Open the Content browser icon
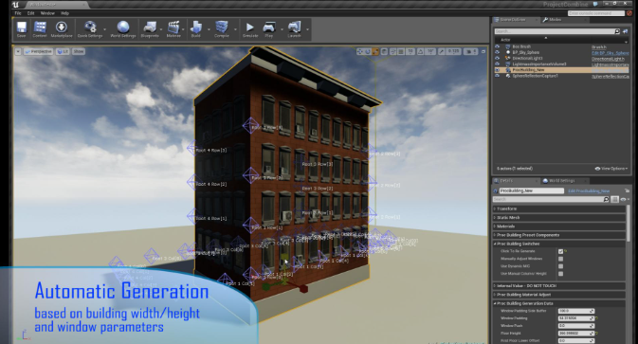This screenshot has height=344, width=638. (x=40, y=27)
